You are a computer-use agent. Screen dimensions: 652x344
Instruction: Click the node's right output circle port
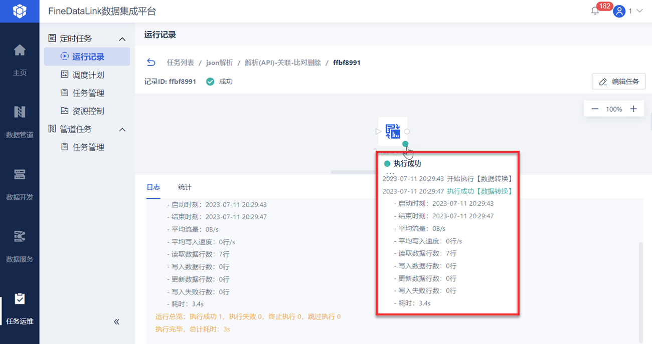click(407, 131)
